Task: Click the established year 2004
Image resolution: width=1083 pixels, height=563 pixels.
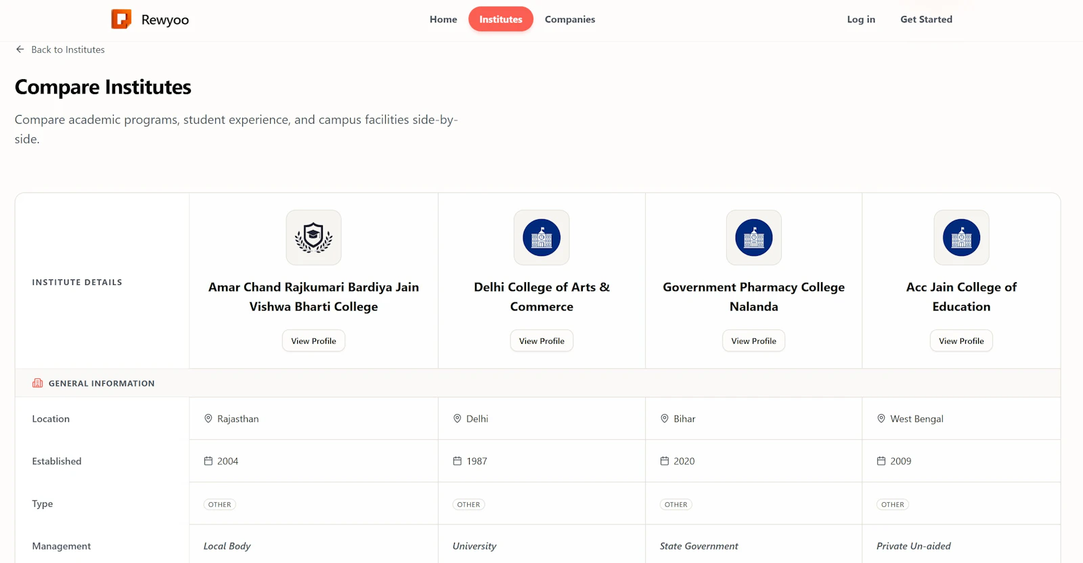Action: 228,461
